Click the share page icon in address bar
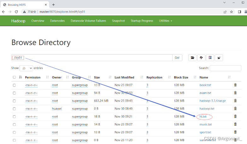This screenshot has height=144, width=247. 225,12
